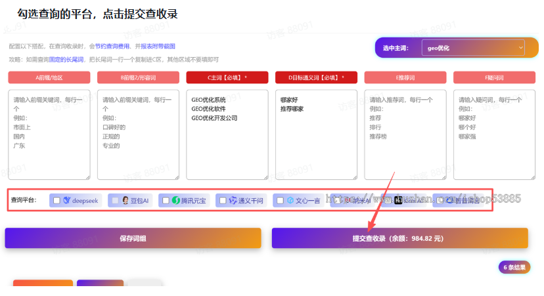Click the GEO优化开发公司 line
The height and width of the screenshot is (296, 544).
pos(214,118)
